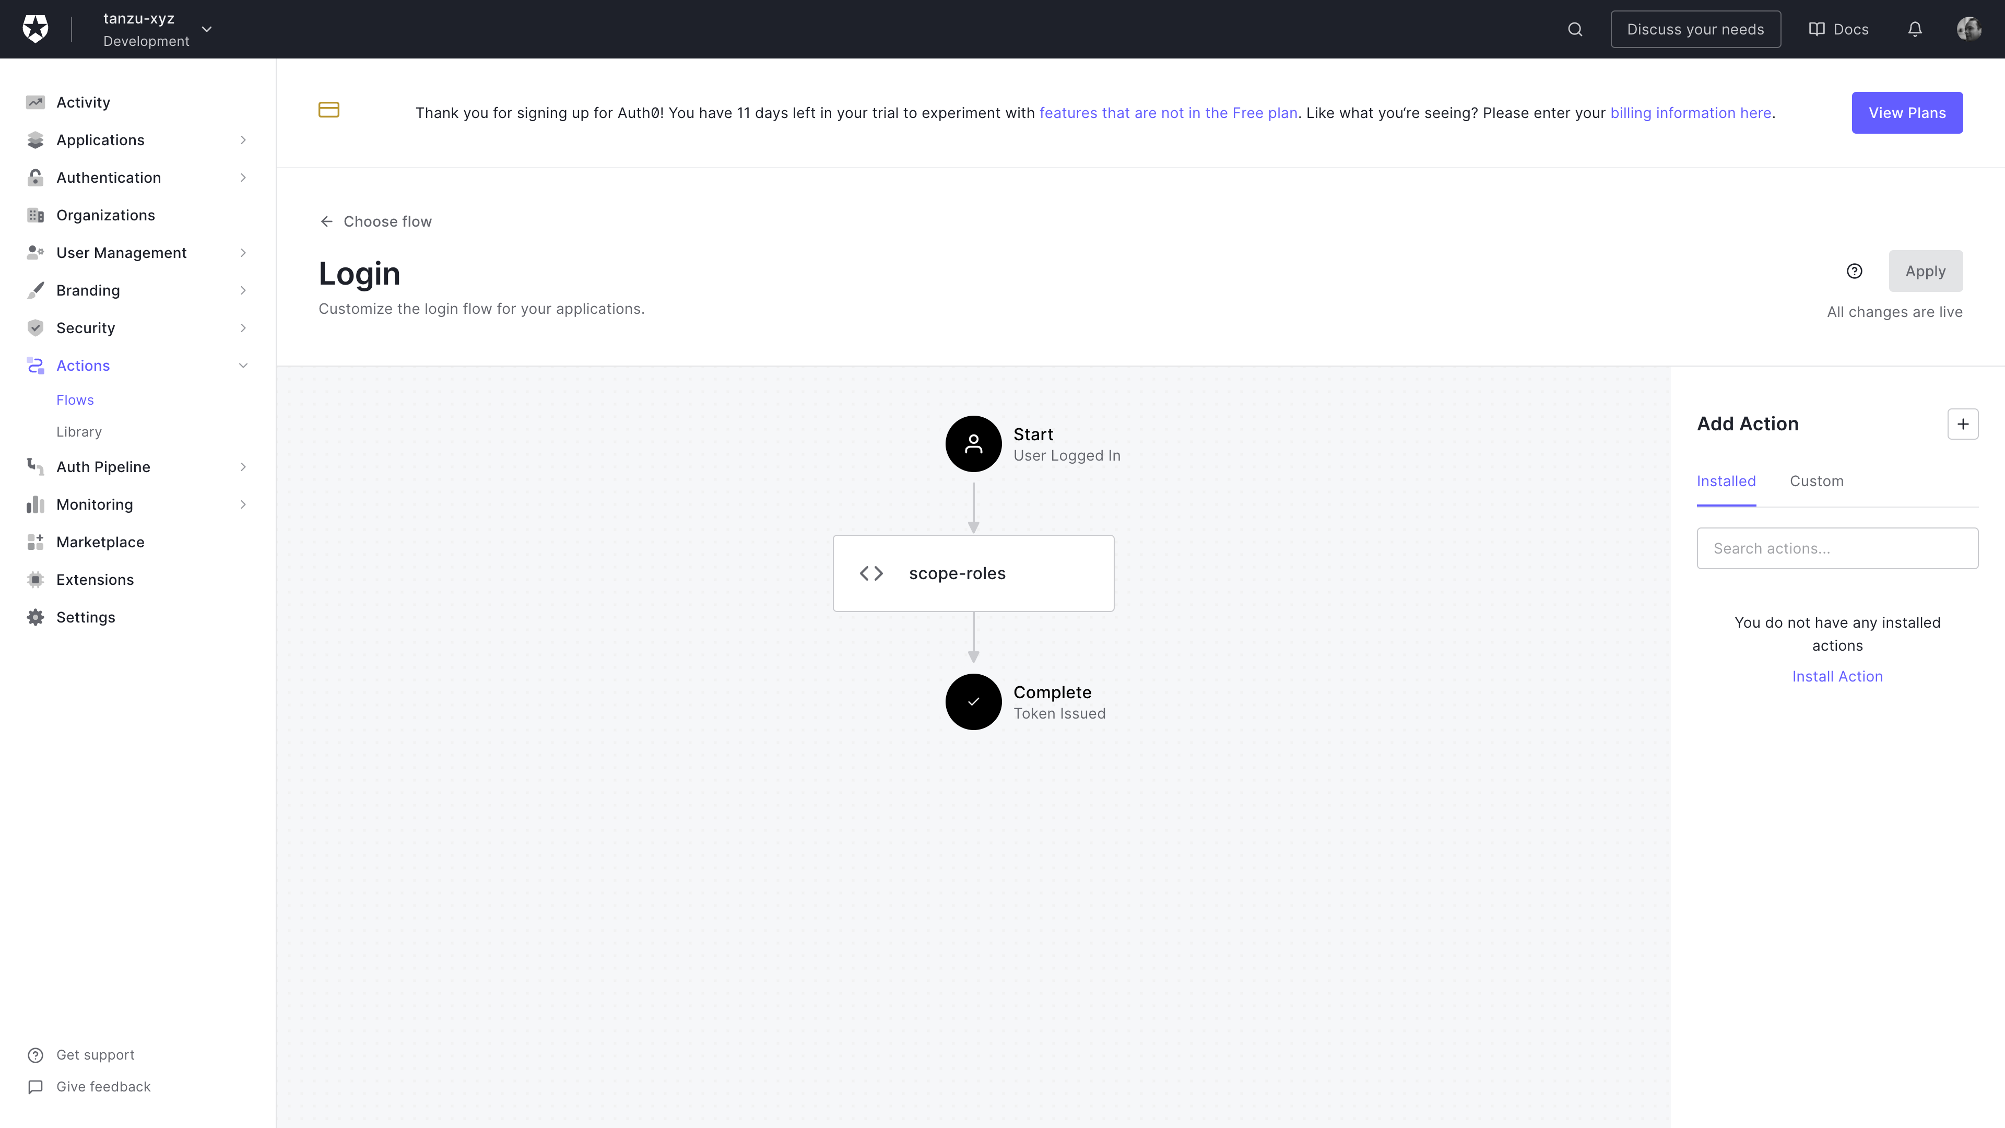Click the bell notifications icon
The height and width of the screenshot is (1128, 2005).
1916,29
